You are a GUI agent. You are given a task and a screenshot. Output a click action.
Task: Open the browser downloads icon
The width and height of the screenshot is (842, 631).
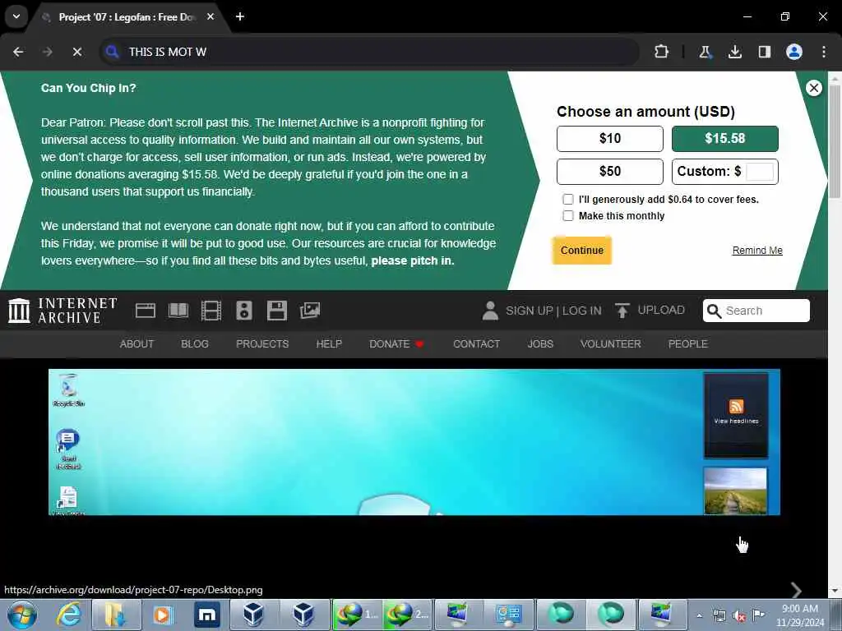(x=735, y=52)
